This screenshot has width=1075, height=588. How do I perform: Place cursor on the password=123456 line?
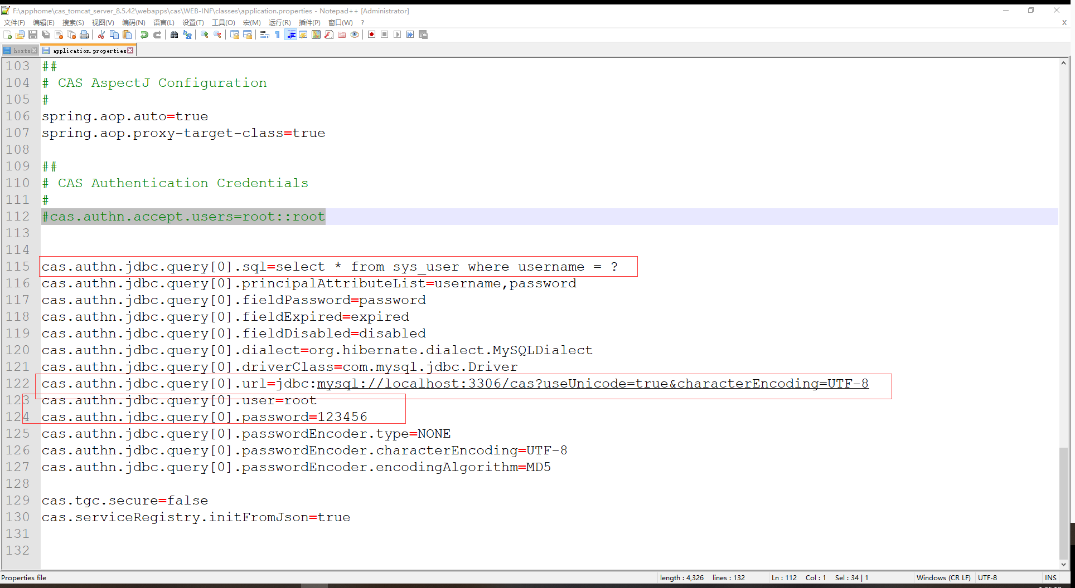[x=204, y=417]
